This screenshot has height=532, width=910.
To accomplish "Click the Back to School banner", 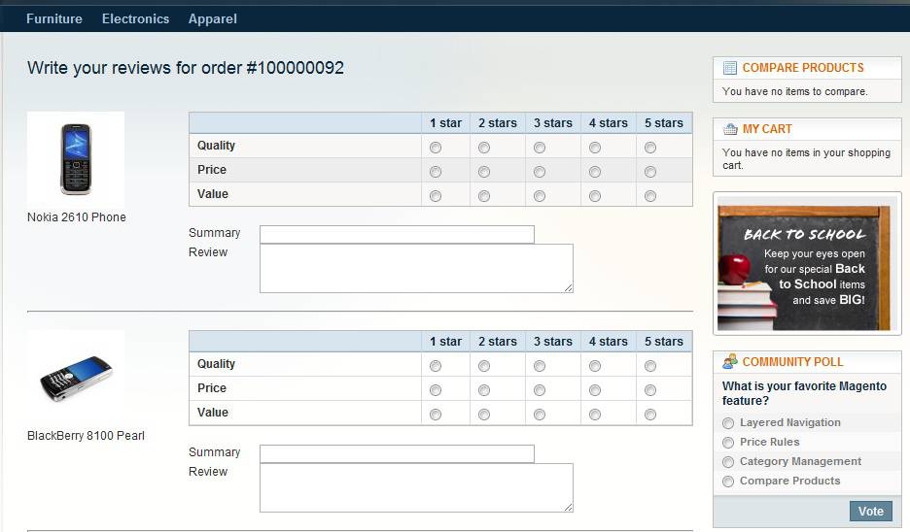I will click(807, 264).
